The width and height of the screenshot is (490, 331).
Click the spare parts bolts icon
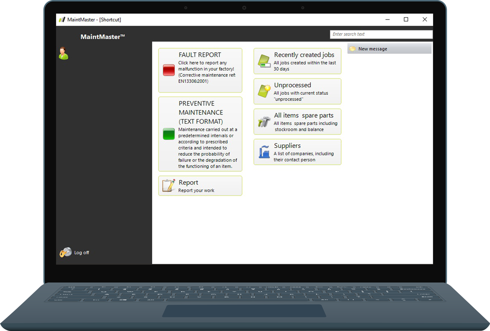pos(264,121)
